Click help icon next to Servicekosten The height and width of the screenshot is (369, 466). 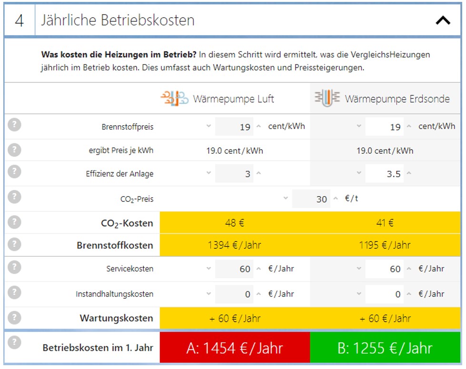[x=15, y=267]
